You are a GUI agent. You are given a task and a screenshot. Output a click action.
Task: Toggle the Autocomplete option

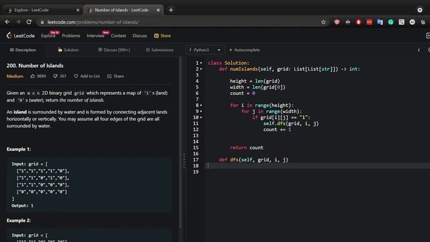[x=245, y=50]
